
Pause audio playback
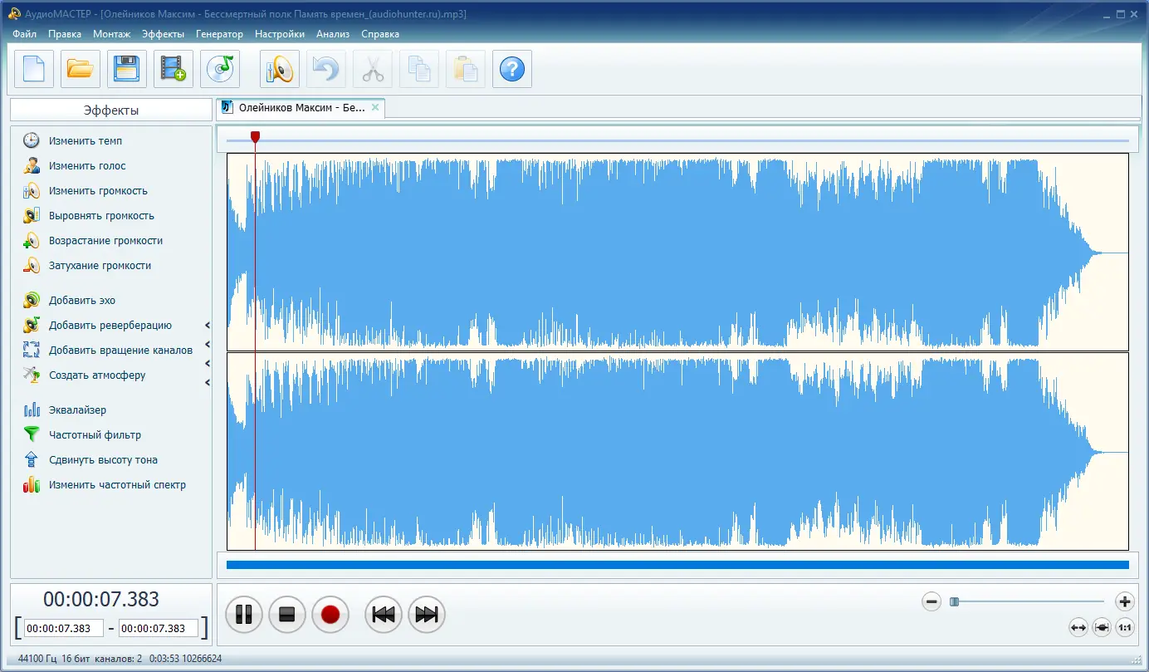click(x=244, y=615)
